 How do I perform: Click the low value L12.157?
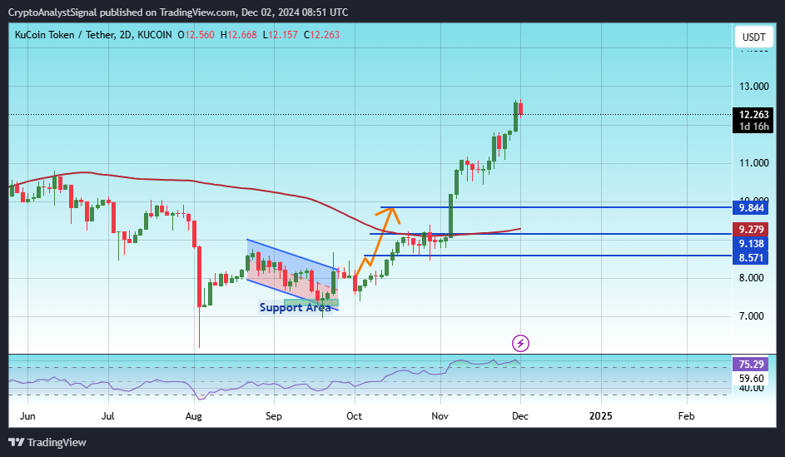(280, 35)
